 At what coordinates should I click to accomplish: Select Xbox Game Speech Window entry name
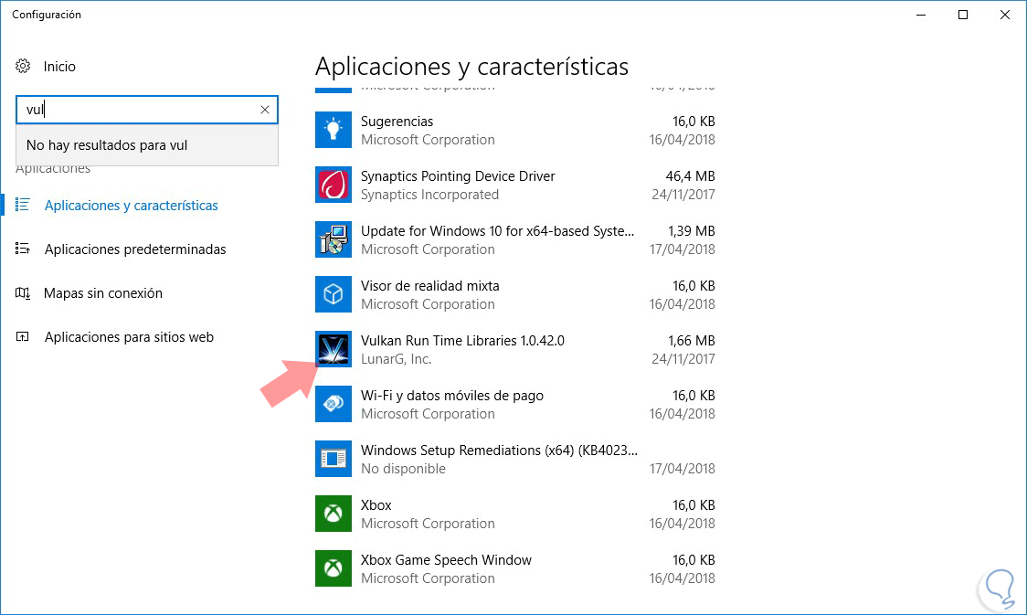coord(446,560)
